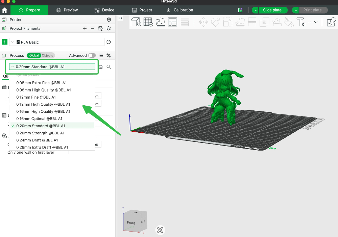Check the Only one wall on first layer box
338x237 pixels.
point(71,152)
